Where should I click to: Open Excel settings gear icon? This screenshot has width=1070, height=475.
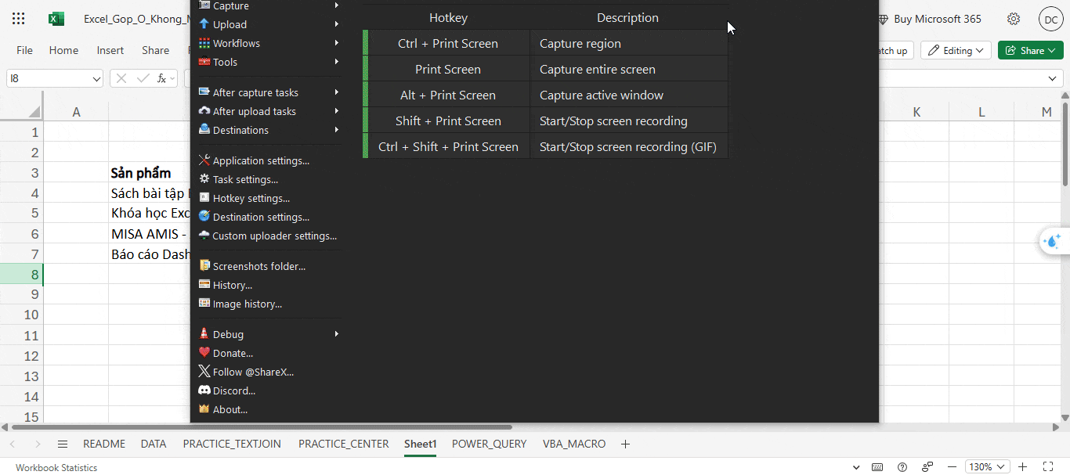1014,19
